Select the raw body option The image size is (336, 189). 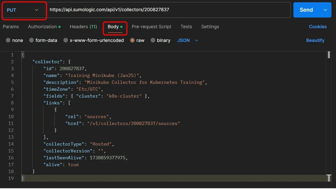[x=132, y=40]
